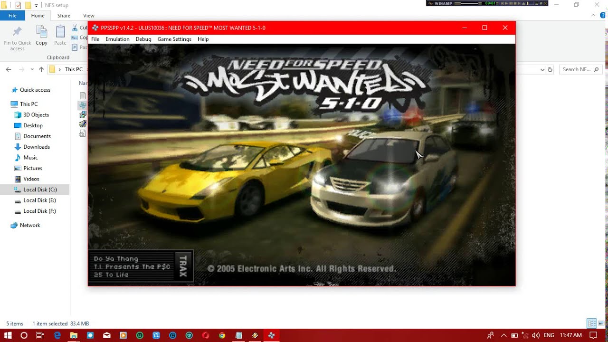The width and height of the screenshot is (608, 342).
Task: Open File Explorer taskbar icon
Action: pos(74,335)
